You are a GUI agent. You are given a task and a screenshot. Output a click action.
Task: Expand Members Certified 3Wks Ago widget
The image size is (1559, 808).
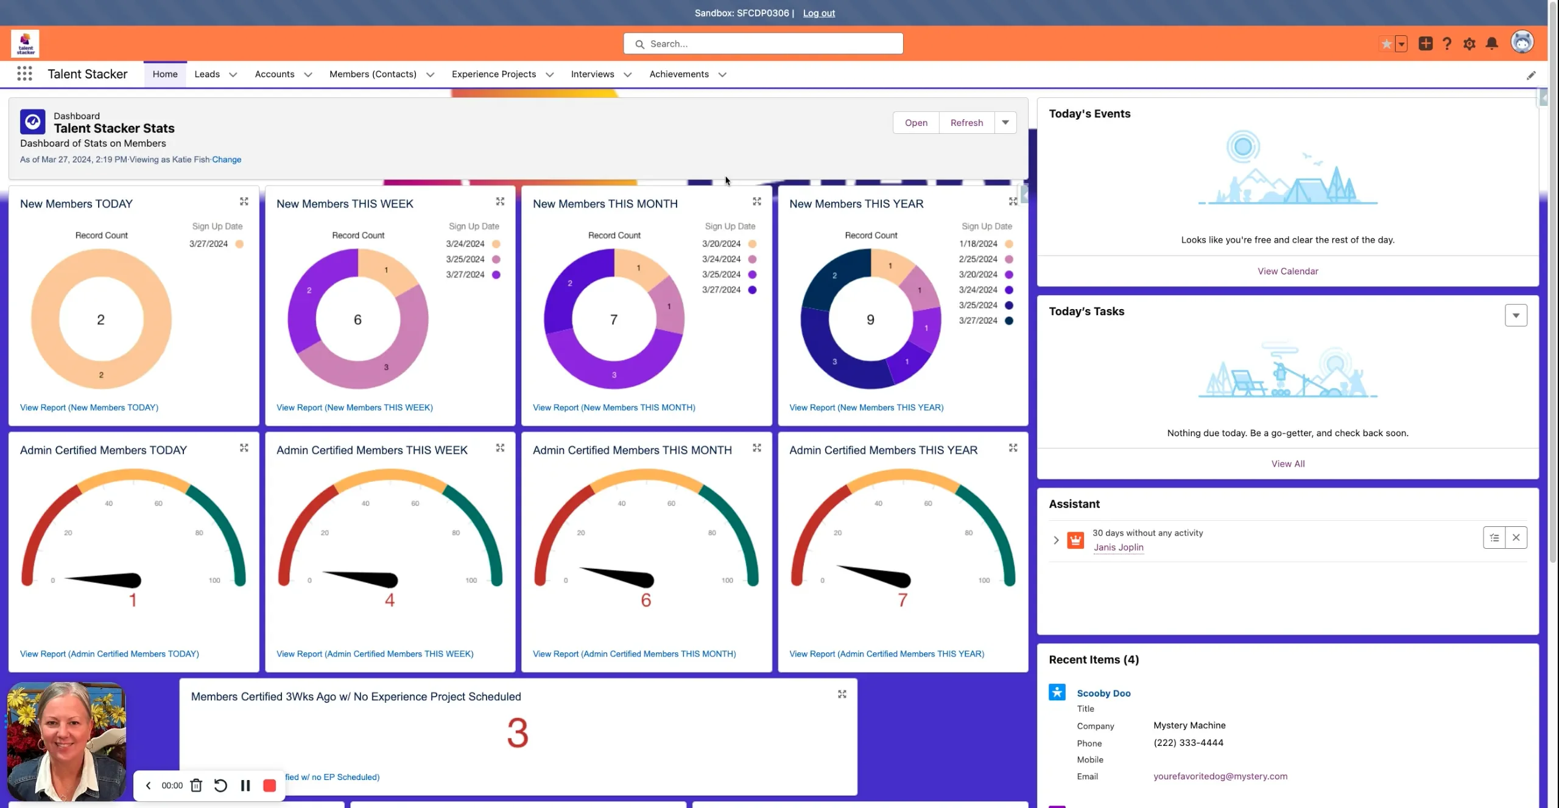(x=842, y=694)
